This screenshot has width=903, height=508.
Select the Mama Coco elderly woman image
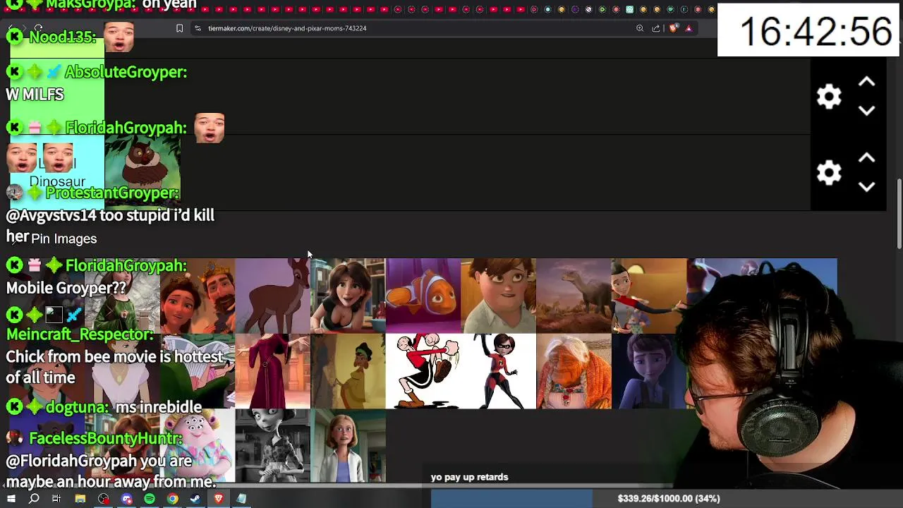574,371
